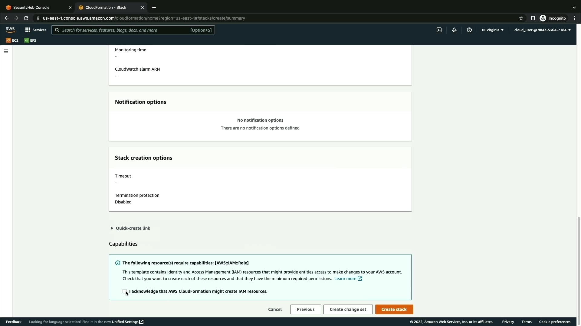Open the N. Virginia region dropdown
581x326 pixels.
coord(493,30)
